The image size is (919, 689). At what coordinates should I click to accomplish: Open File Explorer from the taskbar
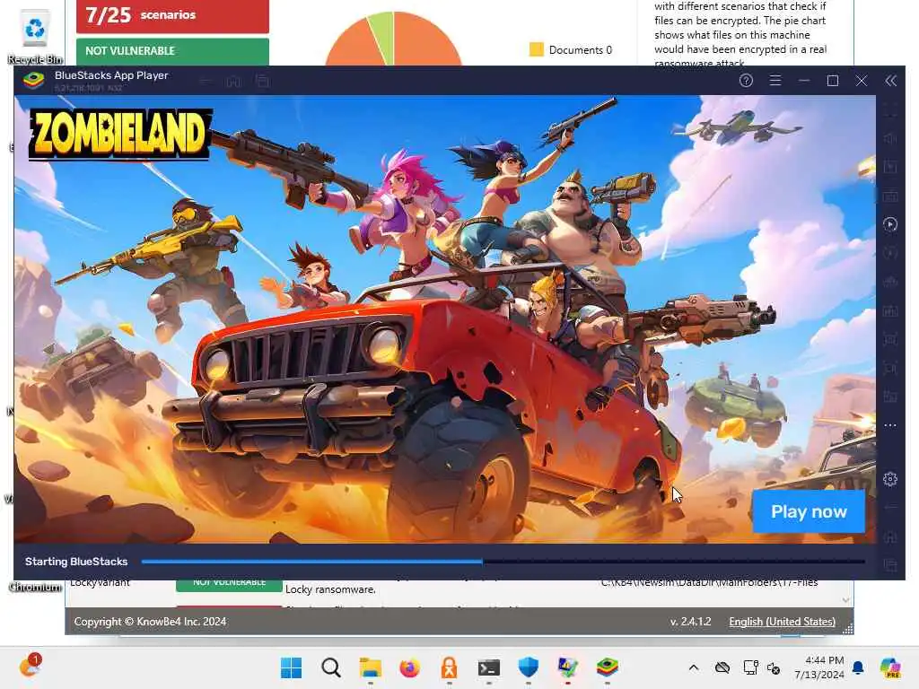371,667
